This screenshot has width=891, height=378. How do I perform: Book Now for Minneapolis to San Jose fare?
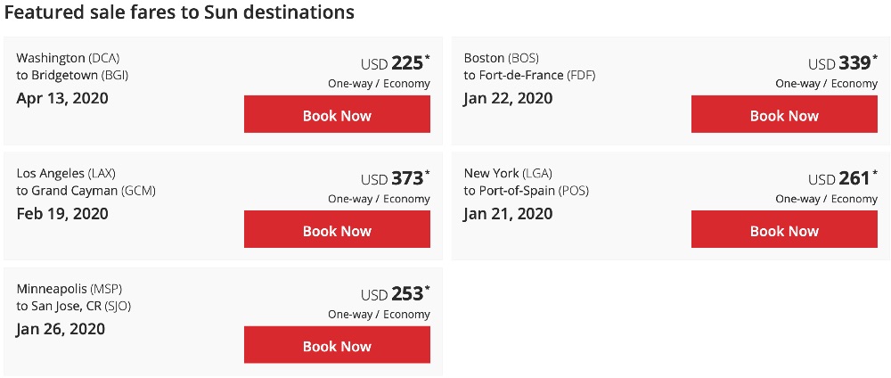coord(337,345)
